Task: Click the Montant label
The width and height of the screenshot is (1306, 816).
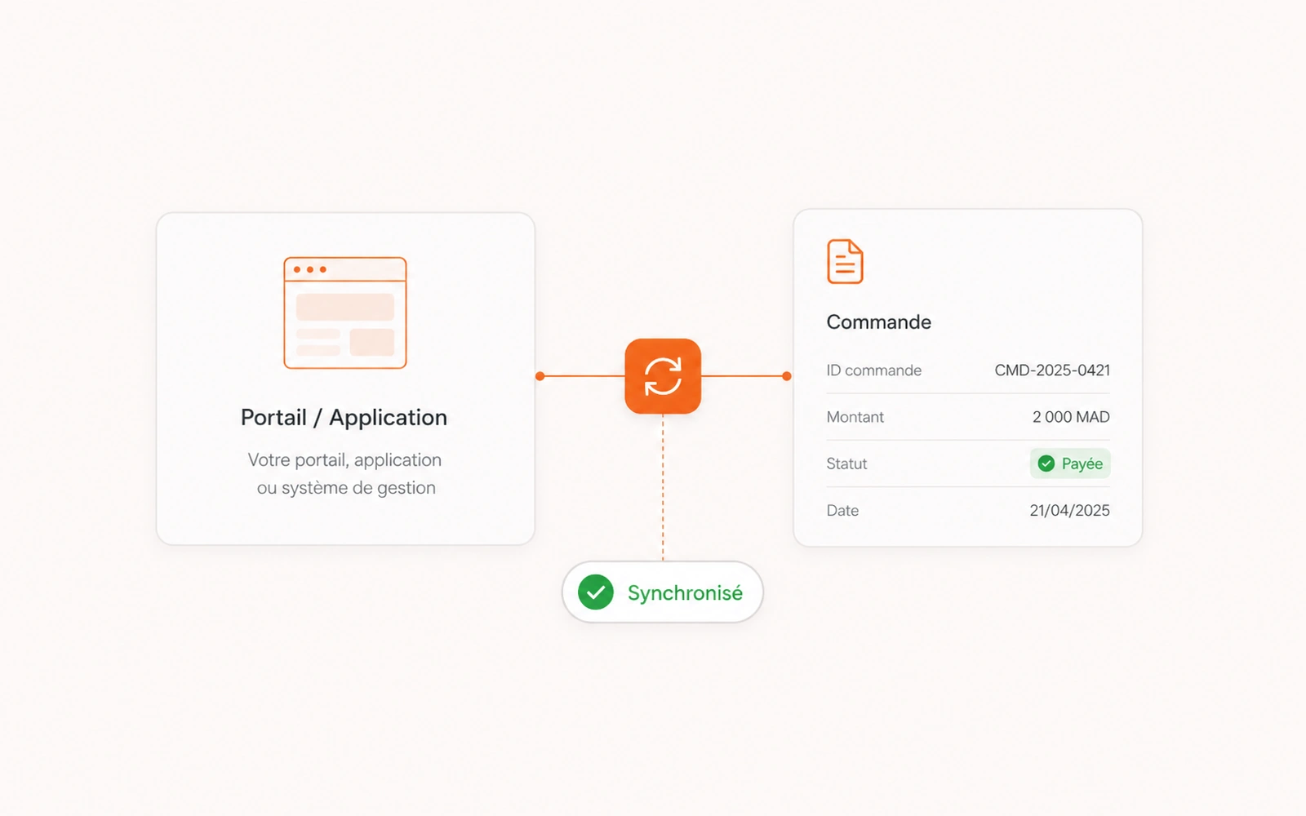Action: coord(855,417)
